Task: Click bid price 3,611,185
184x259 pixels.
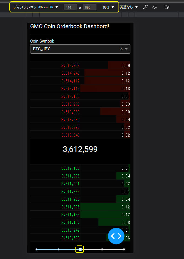Action: pyautogui.click(x=70, y=215)
